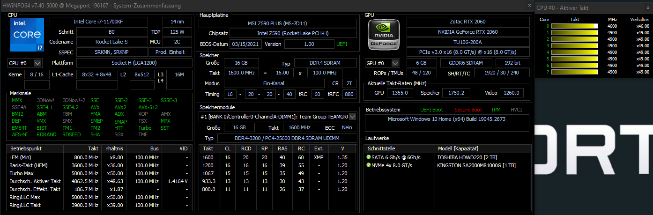Click the 125 W TDP value

point(177,32)
